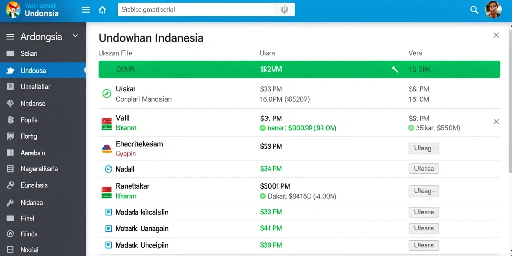The image size is (512, 256).
Task: Click the icon beside Madatla kiticalsiin
Action: click(108, 212)
